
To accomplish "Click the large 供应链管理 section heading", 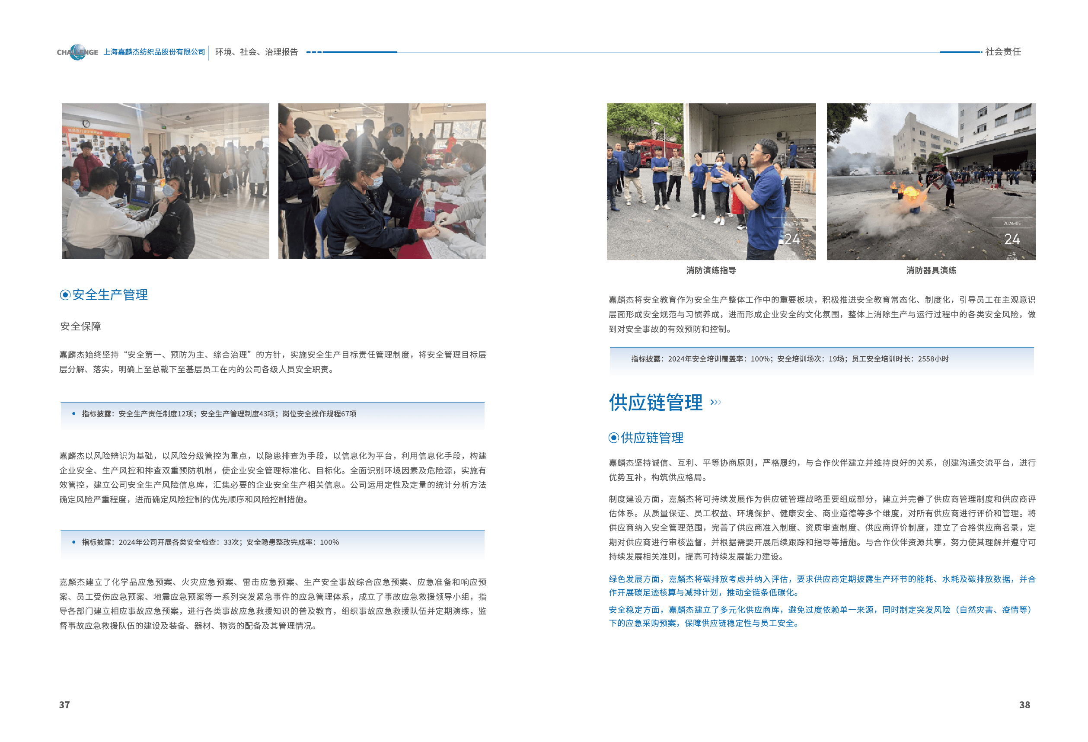I will [655, 403].
